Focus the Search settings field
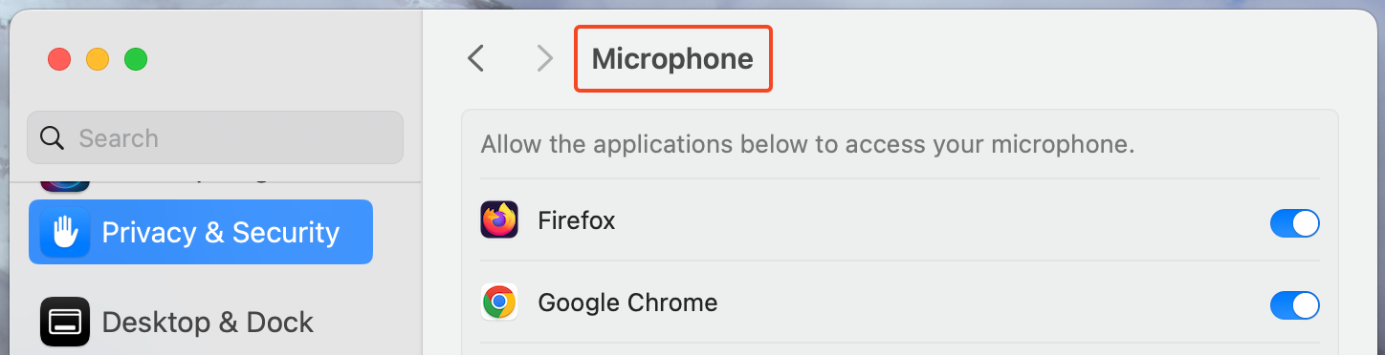 tap(215, 137)
